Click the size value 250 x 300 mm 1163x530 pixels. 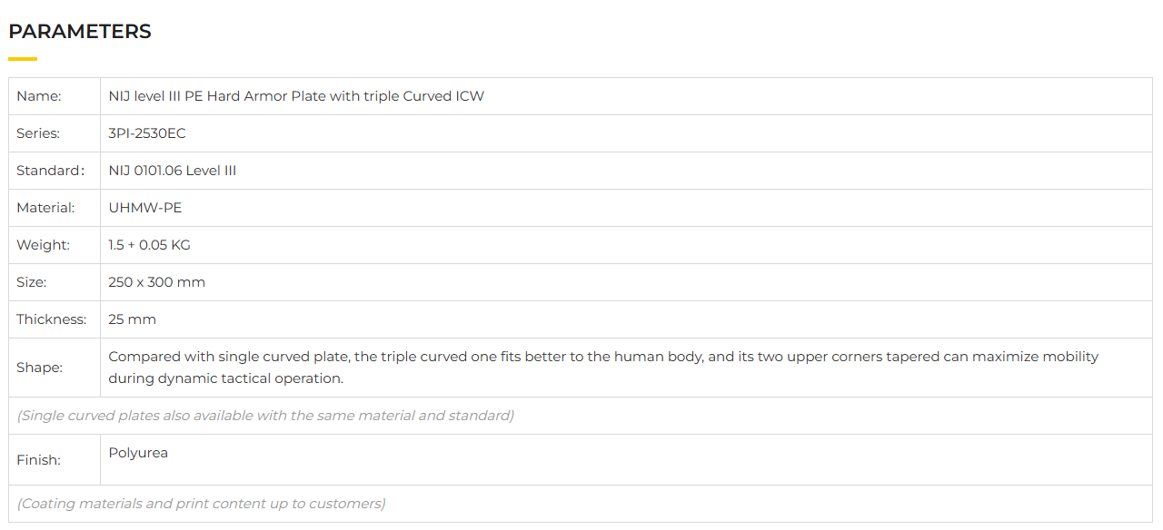(x=157, y=282)
